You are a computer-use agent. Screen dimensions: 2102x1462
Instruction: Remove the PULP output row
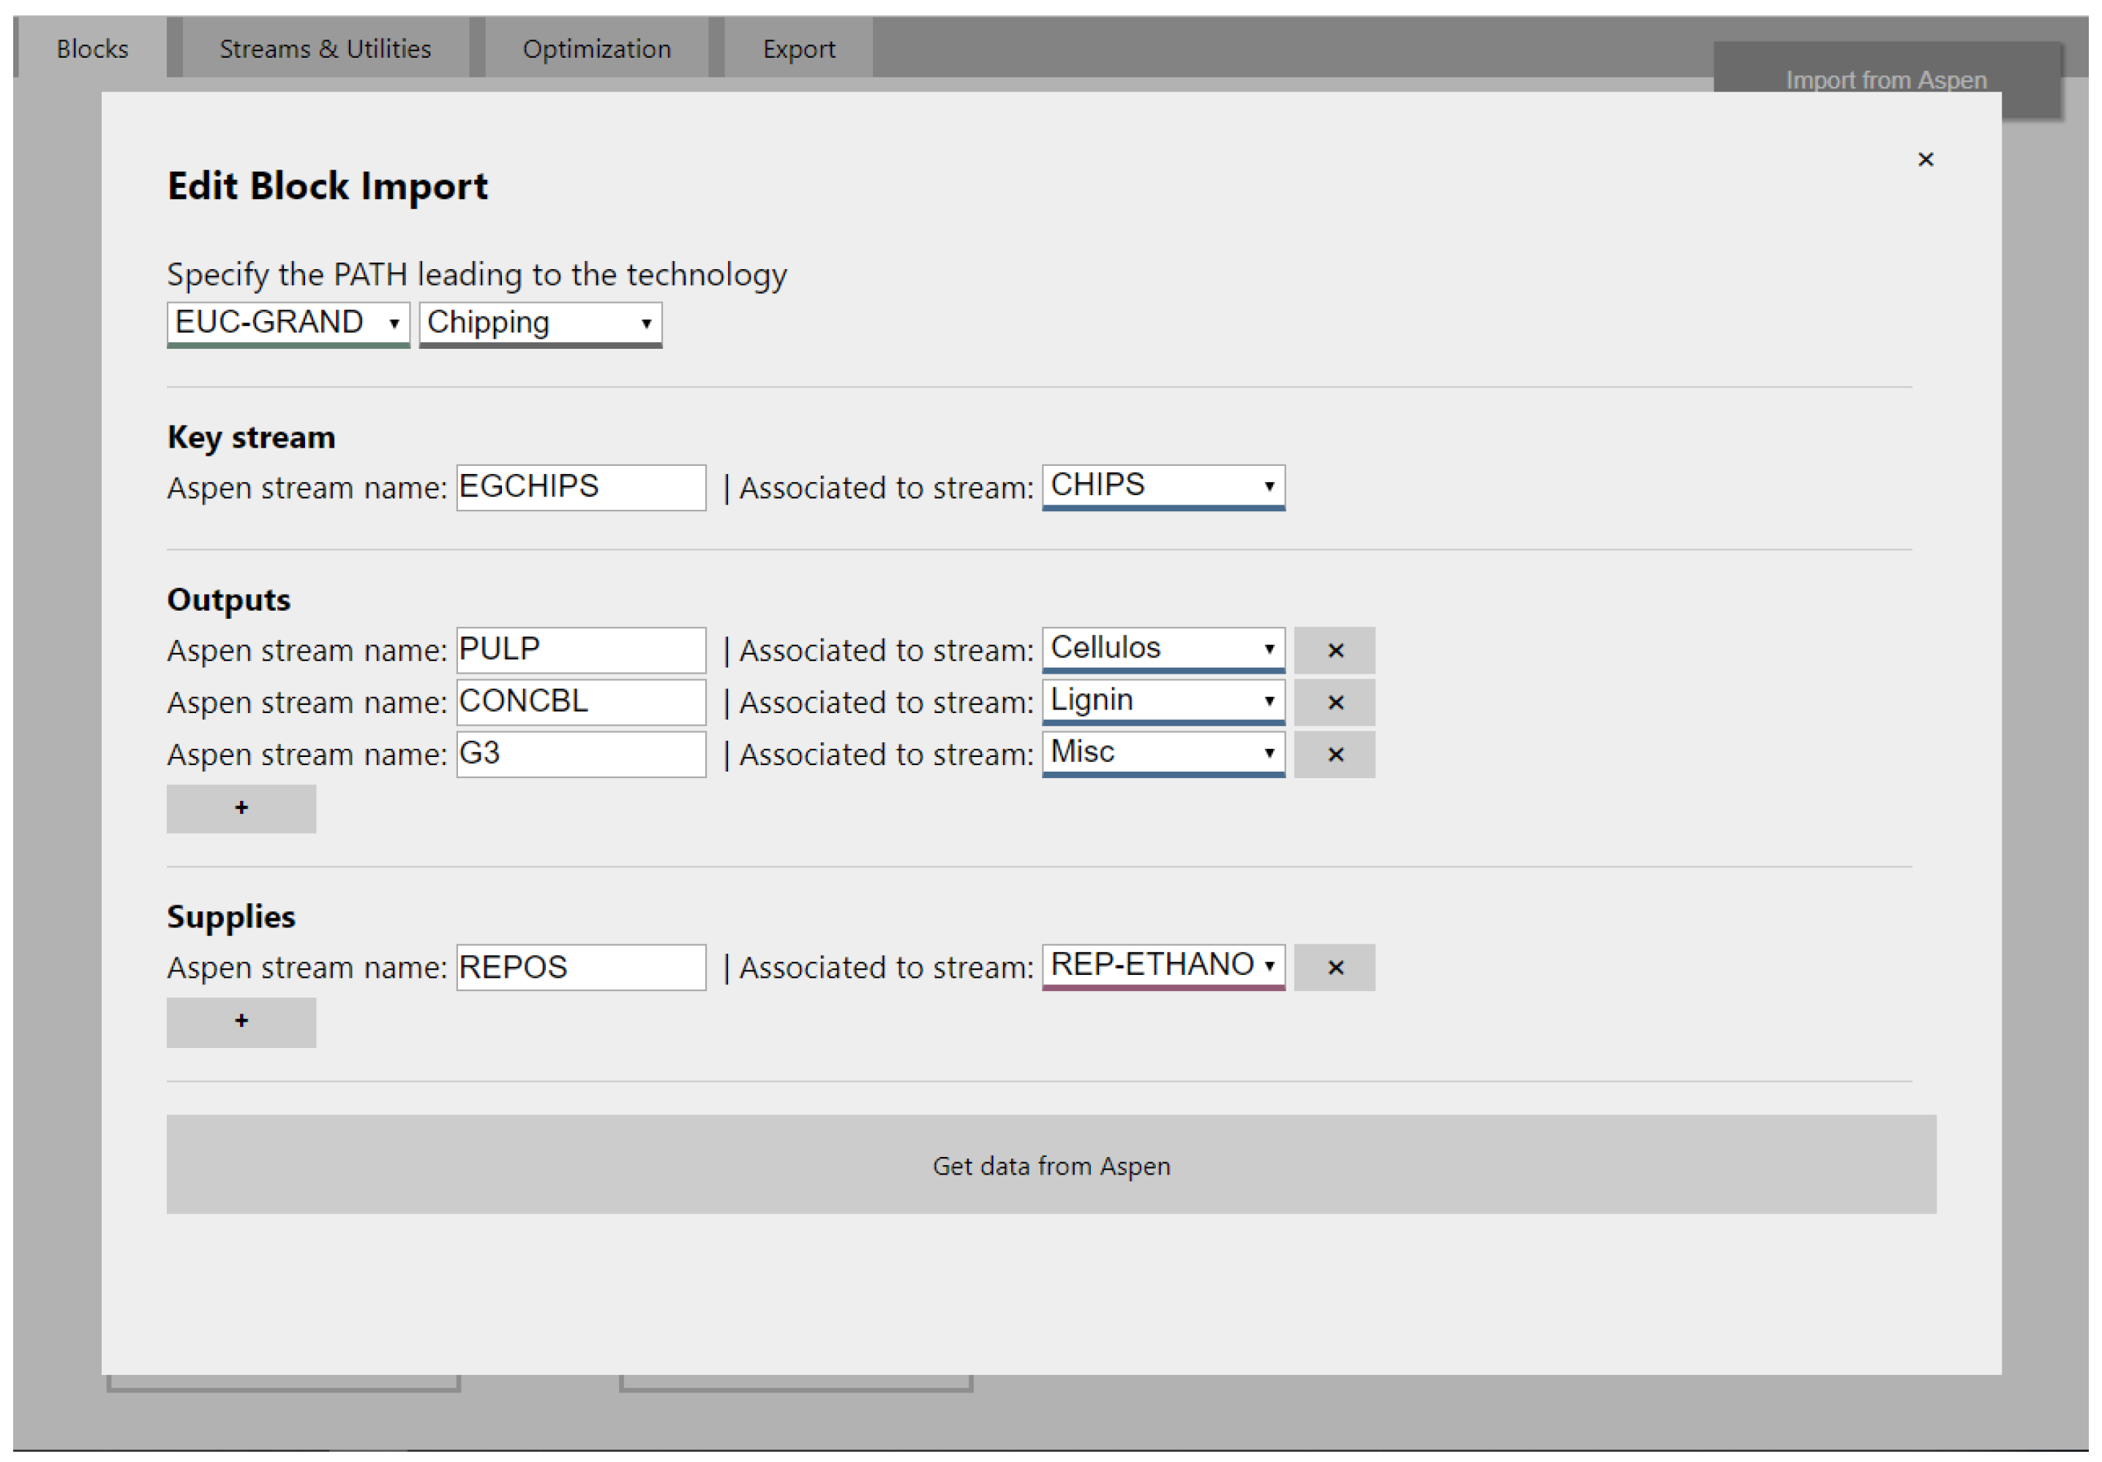tap(1334, 650)
